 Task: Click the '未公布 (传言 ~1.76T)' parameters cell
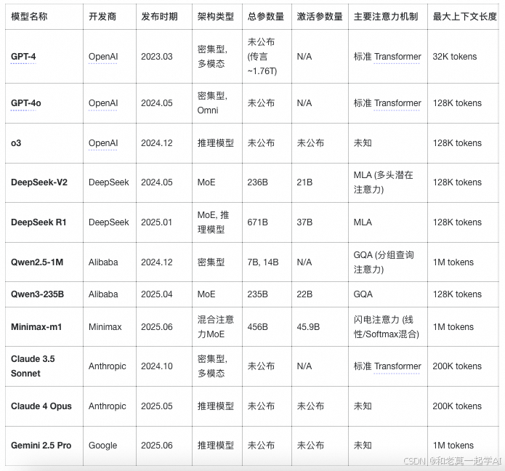[x=267, y=57]
